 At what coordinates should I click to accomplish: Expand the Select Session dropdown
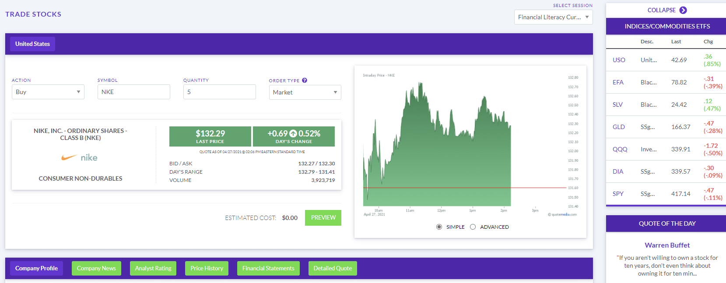pos(553,17)
